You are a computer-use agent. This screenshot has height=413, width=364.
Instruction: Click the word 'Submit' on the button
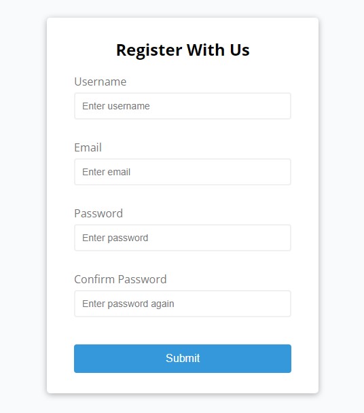183,358
